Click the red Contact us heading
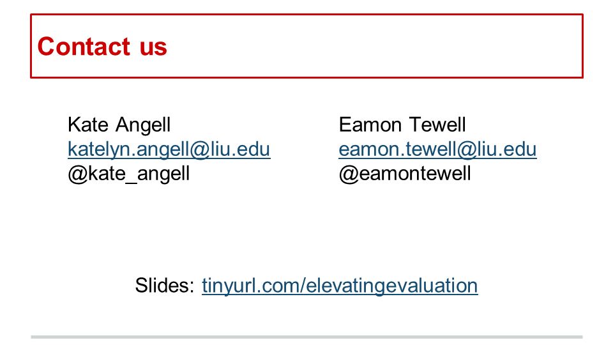Image resolution: width=613 pixels, height=345 pixels. (102, 46)
